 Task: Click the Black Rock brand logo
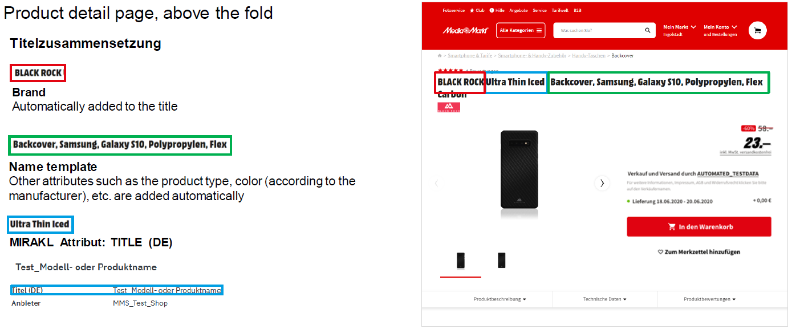pos(449,107)
